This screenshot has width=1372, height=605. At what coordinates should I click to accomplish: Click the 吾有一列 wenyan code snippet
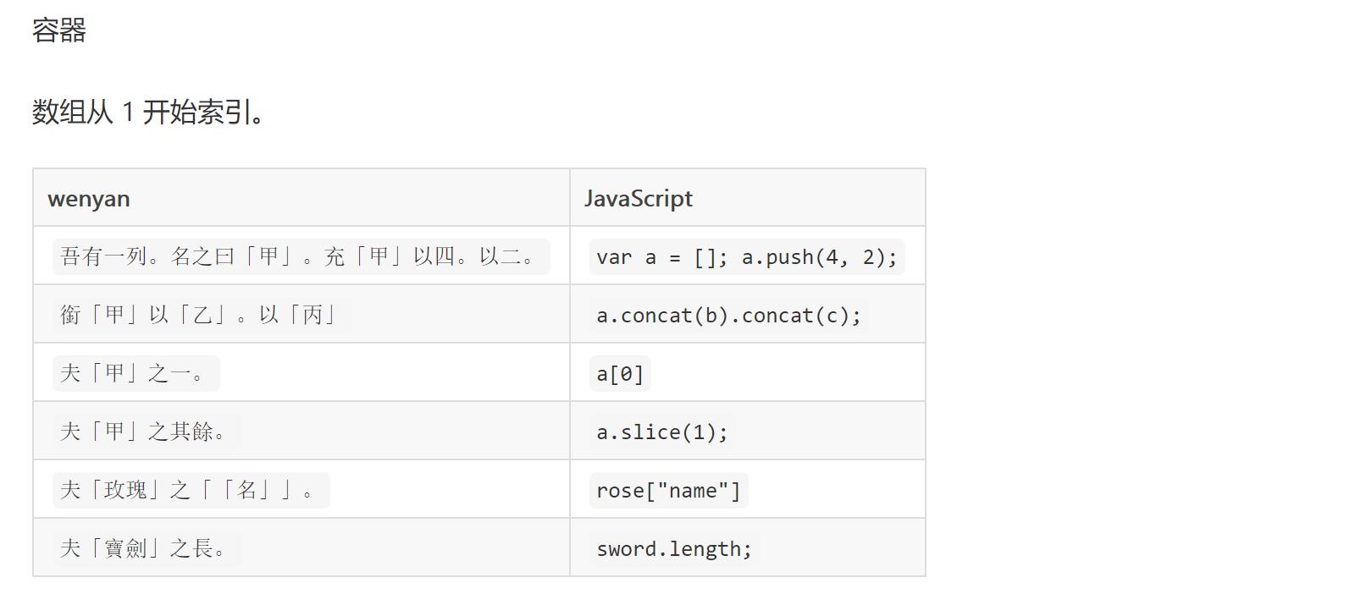301,256
